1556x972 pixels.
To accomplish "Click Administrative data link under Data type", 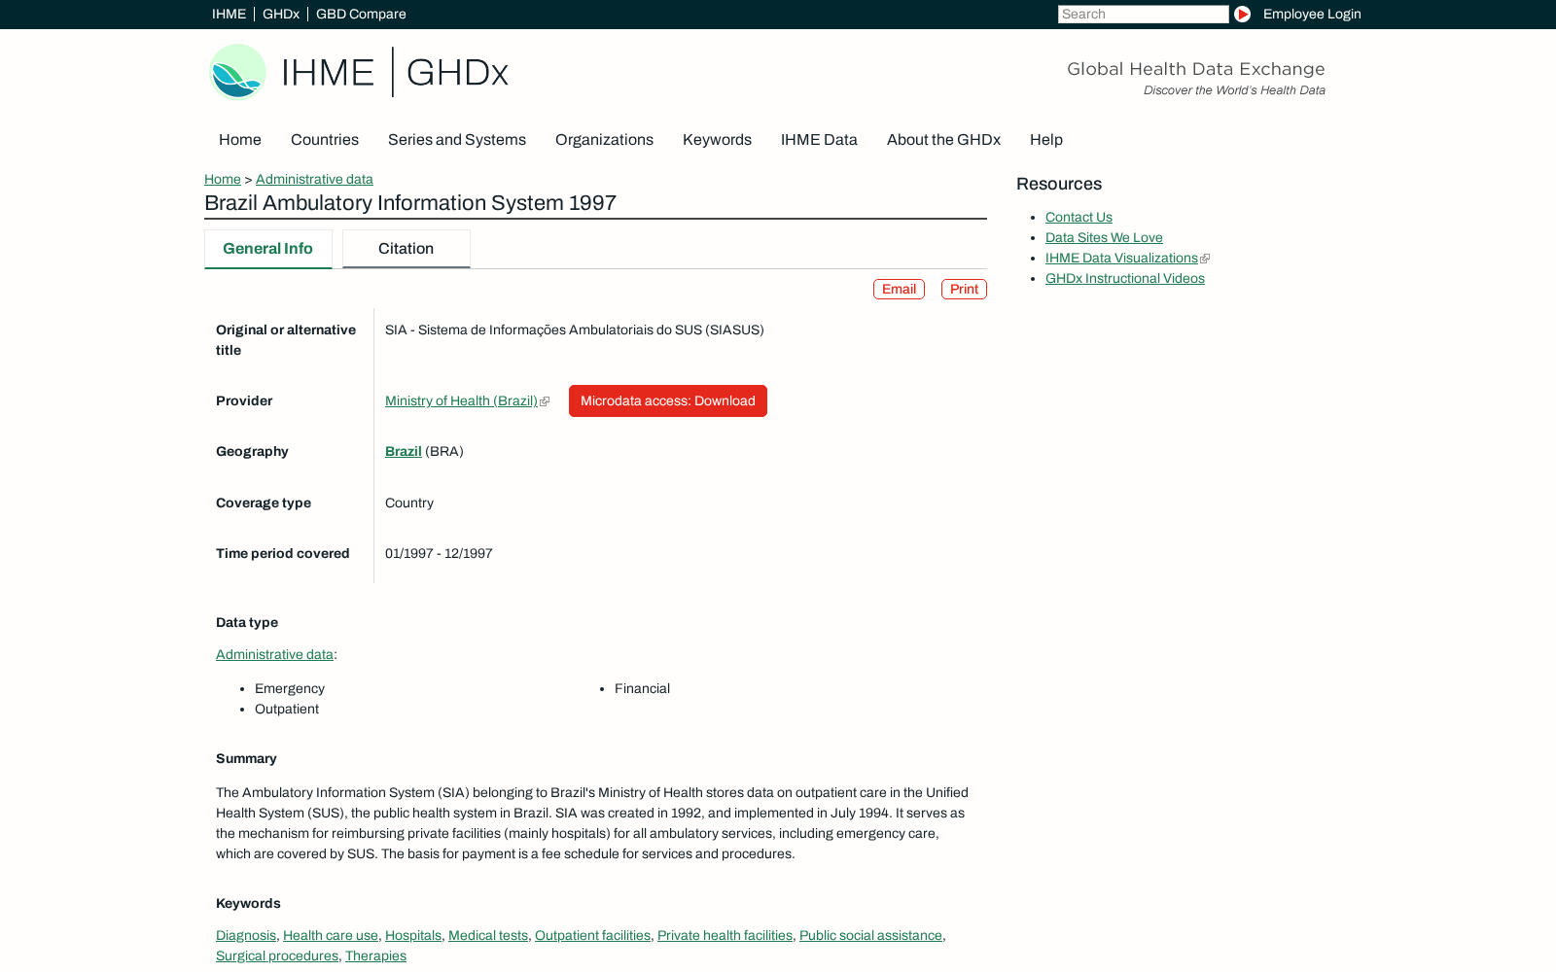I will 274,654.
